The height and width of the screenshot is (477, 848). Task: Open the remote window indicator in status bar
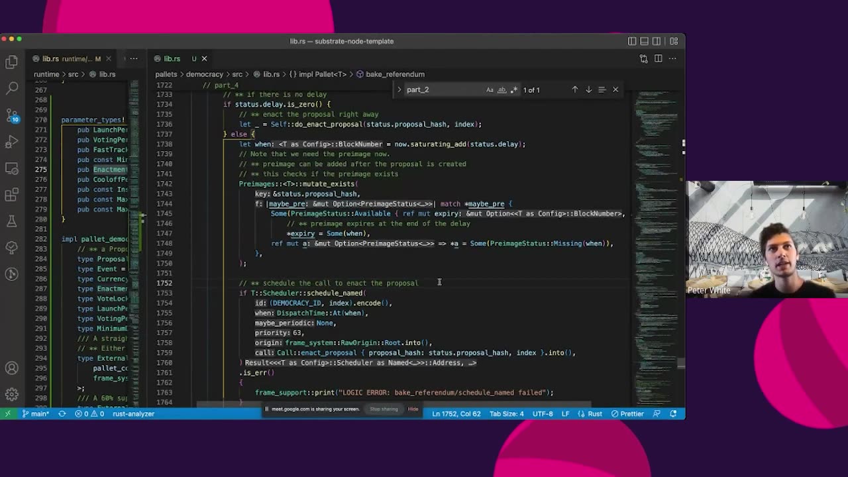[x=7, y=413]
